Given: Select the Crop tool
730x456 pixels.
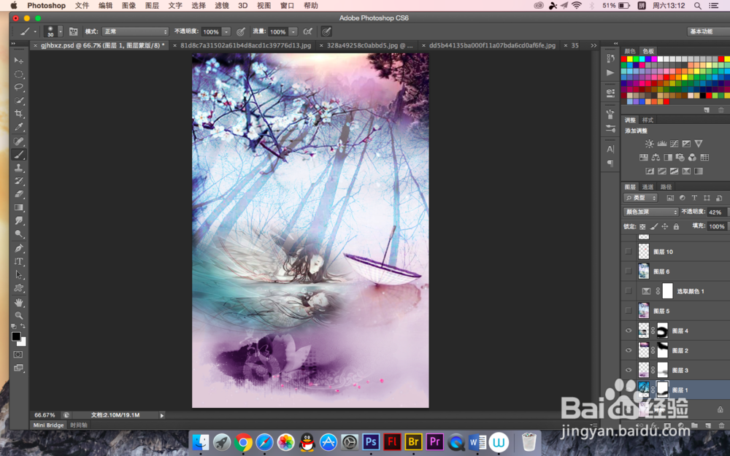Looking at the screenshot, I should (x=19, y=114).
